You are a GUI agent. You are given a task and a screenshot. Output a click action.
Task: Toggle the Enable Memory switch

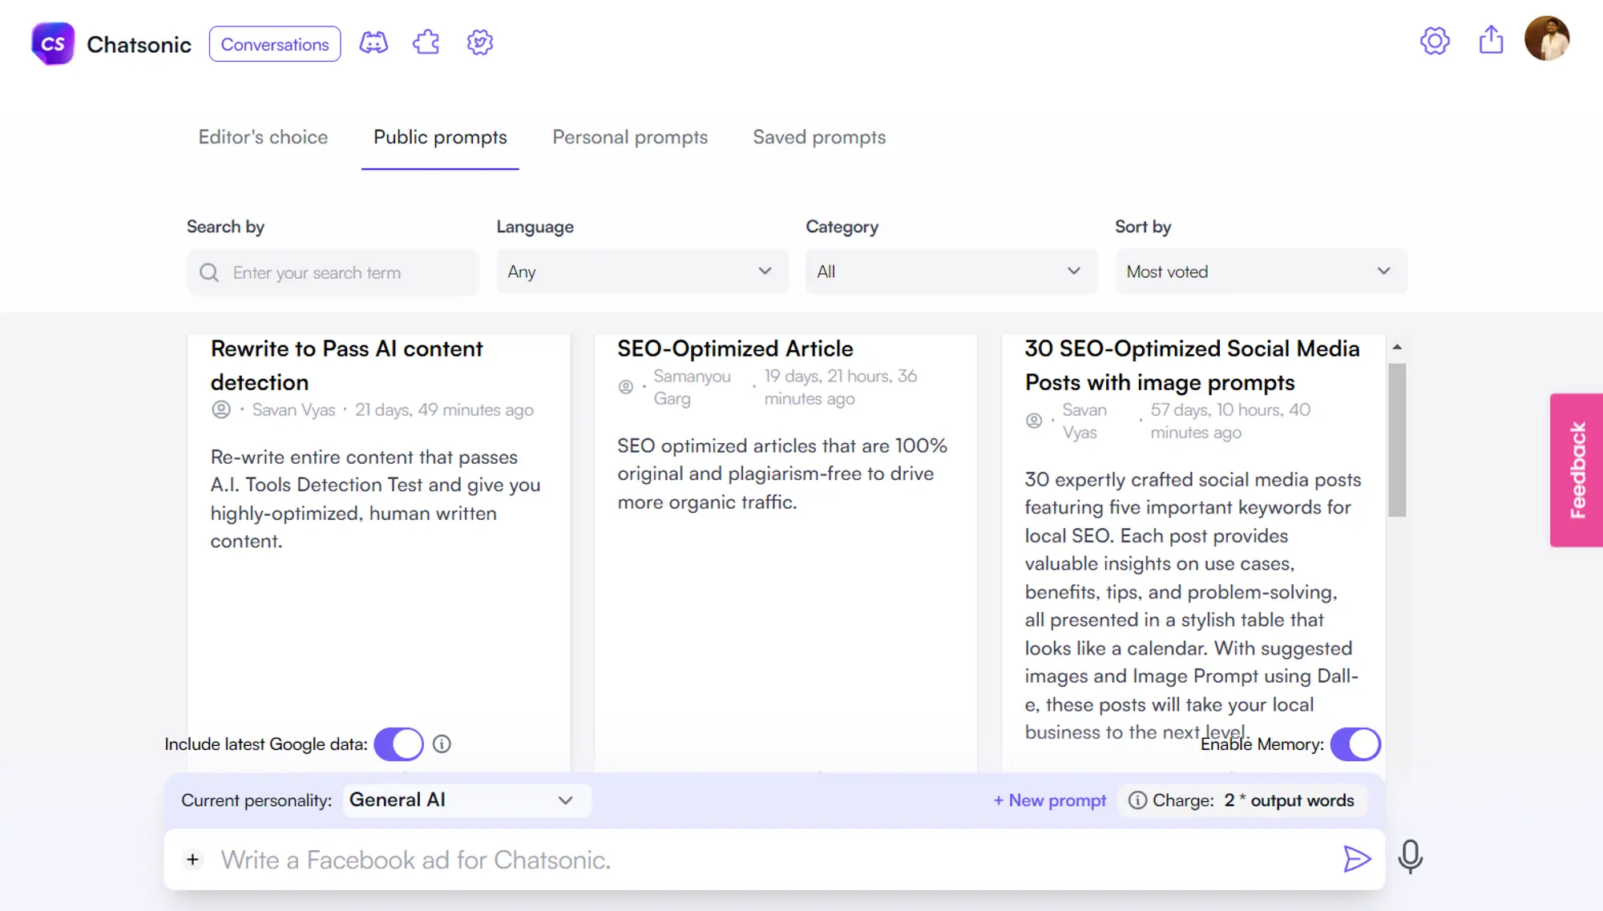[1355, 744]
